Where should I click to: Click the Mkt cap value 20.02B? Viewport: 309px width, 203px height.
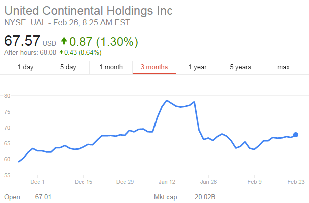click(x=205, y=197)
